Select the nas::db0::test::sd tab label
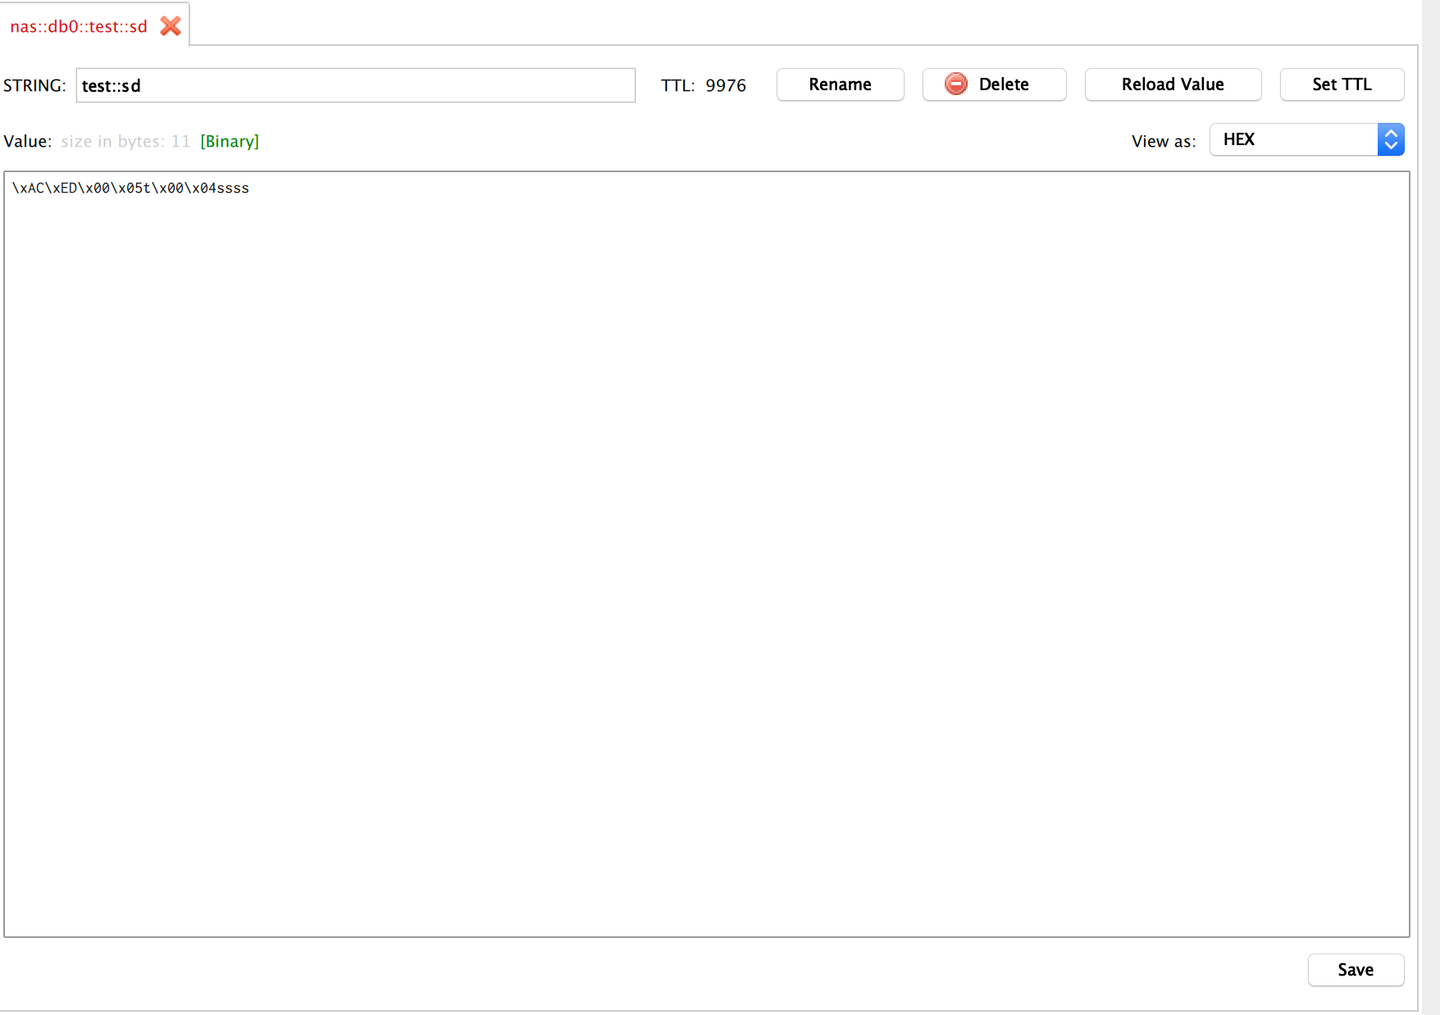The width and height of the screenshot is (1440, 1015). click(79, 26)
